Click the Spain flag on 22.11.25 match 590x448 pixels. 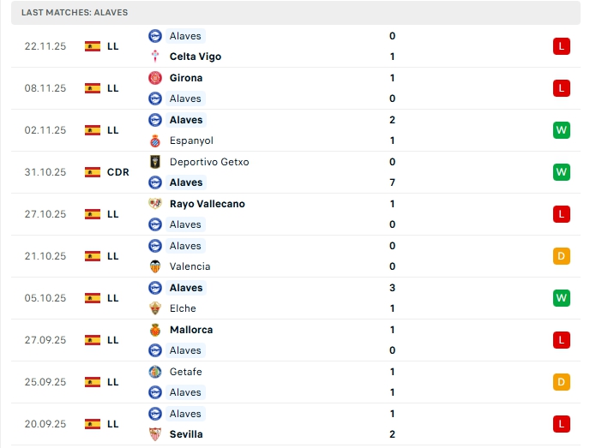click(93, 46)
